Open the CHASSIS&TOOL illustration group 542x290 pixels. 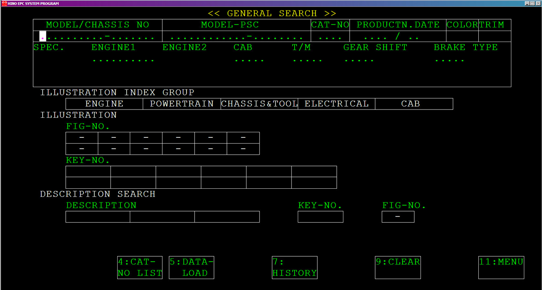pyautogui.click(x=259, y=104)
